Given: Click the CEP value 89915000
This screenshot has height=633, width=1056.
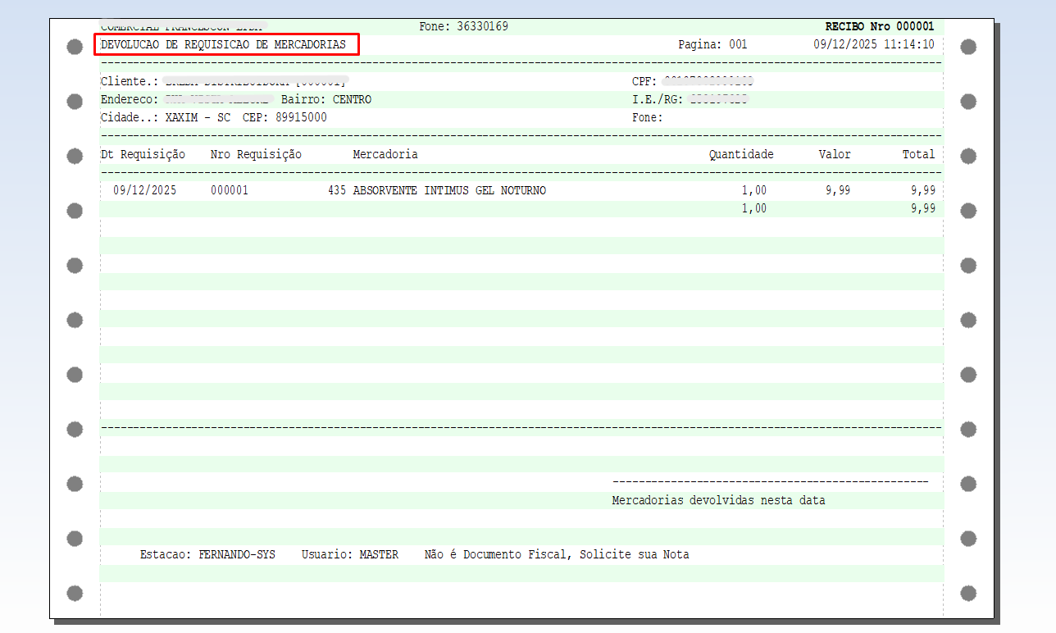Looking at the screenshot, I should coord(301,117).
